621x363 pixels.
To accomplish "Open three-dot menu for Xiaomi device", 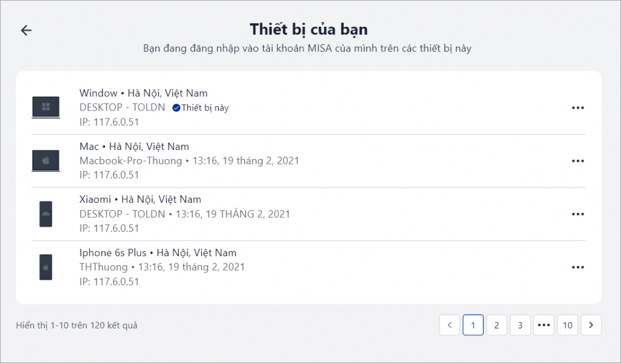I will coord(578,214).
